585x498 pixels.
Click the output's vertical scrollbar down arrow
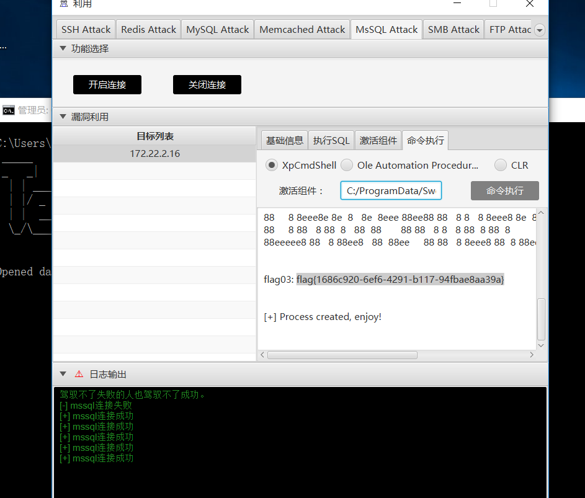point(541,345)
